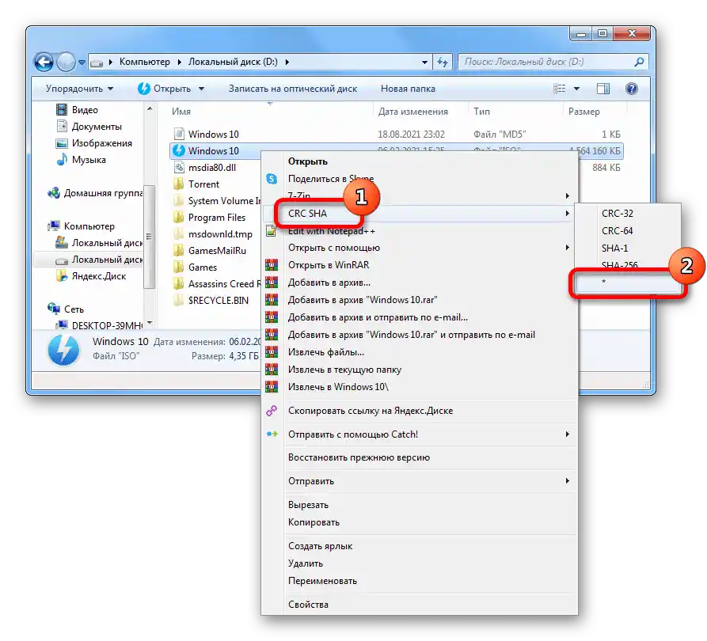
Task: Click the Windows 10 ISO file icon
Action: (x=179, y=150)
